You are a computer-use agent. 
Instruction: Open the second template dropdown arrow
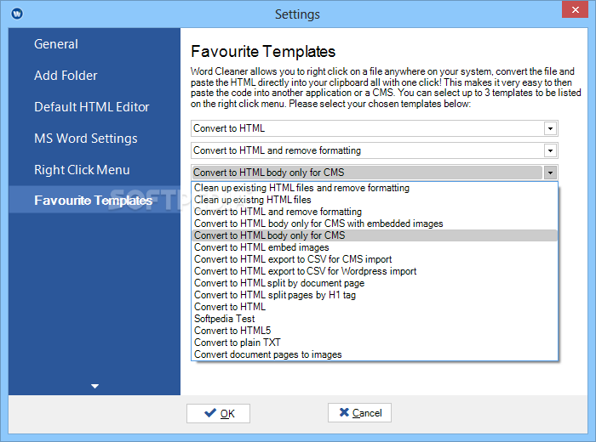click(550, 150)
